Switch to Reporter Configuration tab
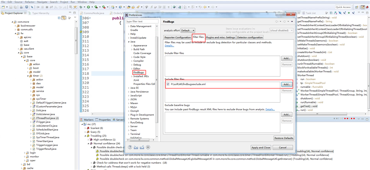Image resolution: width=370 pixels, height=170 pixels. tap(177, 37)
